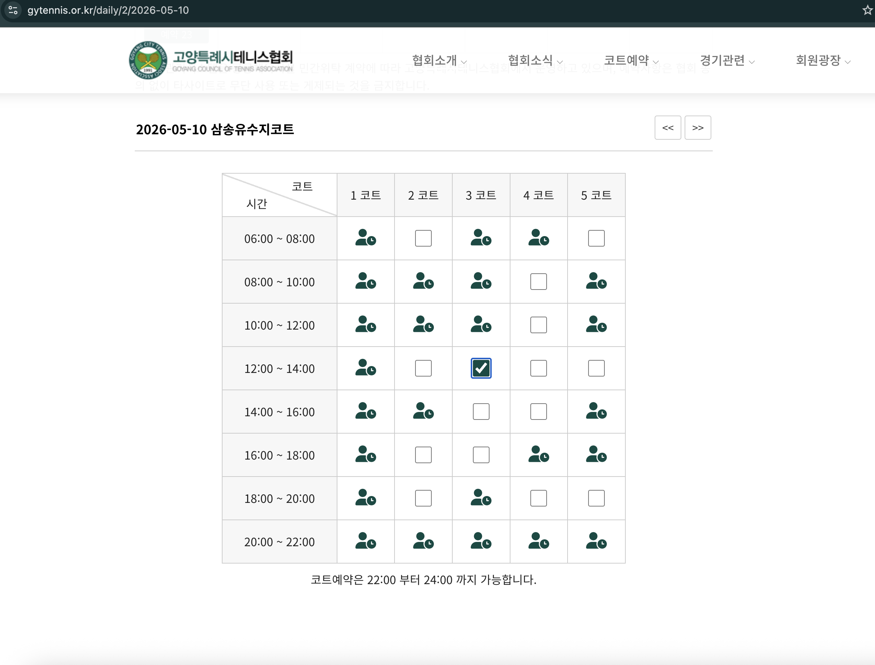Check 2 코트 06:00 ~ 08:00 slot
The image size is (875, 665).
423,238
